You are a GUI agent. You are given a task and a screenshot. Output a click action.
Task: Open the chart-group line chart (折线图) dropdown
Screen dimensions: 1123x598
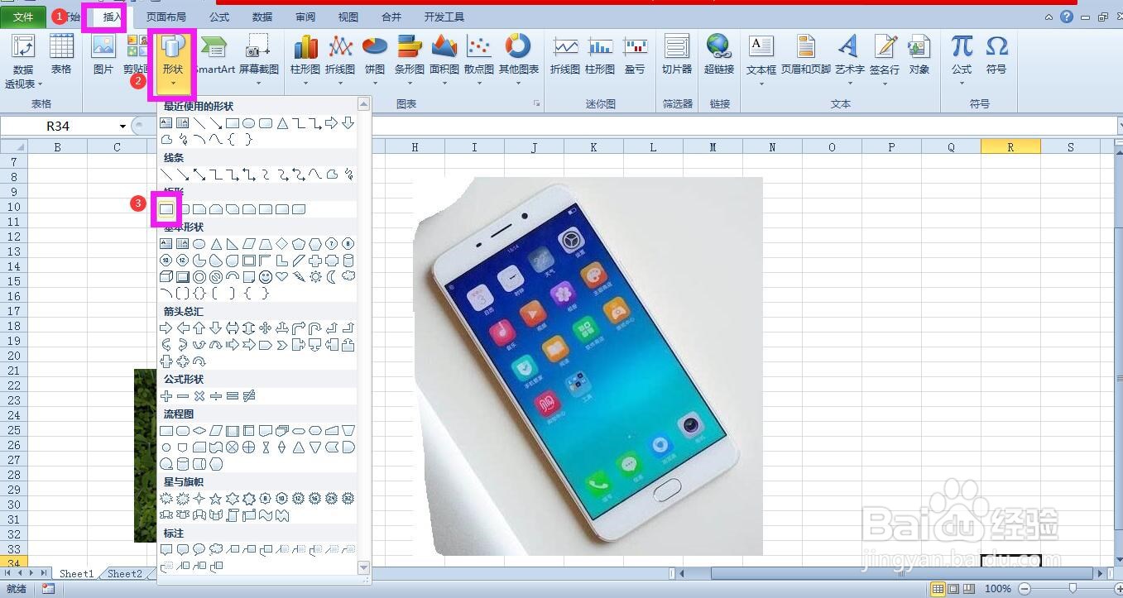340,83
